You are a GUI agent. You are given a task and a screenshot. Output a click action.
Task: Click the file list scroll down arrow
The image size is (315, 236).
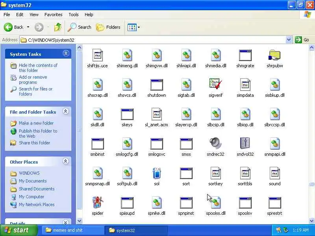point(311,221)
